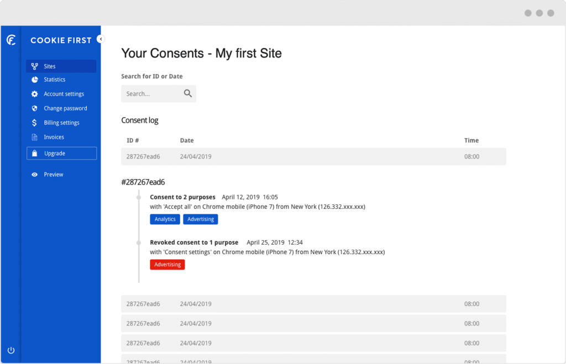Select the Change password shield icon
The image size is (566, 364).
(x=35, y=108)
